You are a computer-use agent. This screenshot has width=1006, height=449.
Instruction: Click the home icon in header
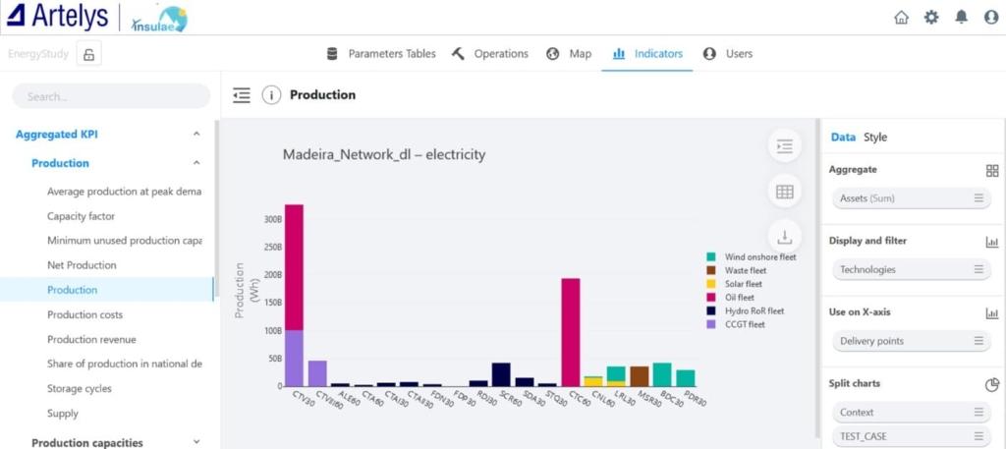click(901, 17)
